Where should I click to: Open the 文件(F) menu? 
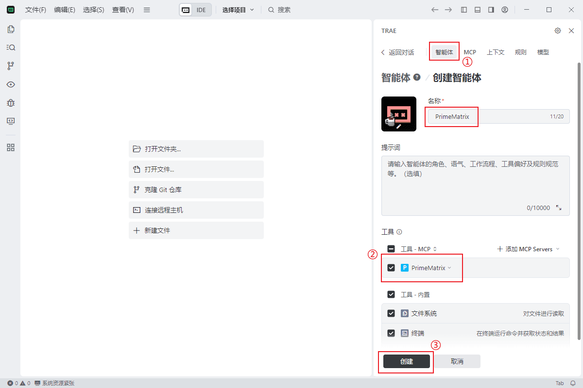[35, 10]
